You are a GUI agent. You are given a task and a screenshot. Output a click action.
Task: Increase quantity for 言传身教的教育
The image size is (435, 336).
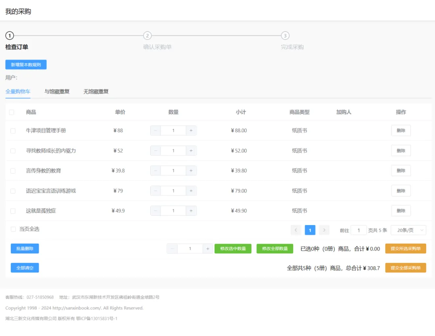[191, 171]
